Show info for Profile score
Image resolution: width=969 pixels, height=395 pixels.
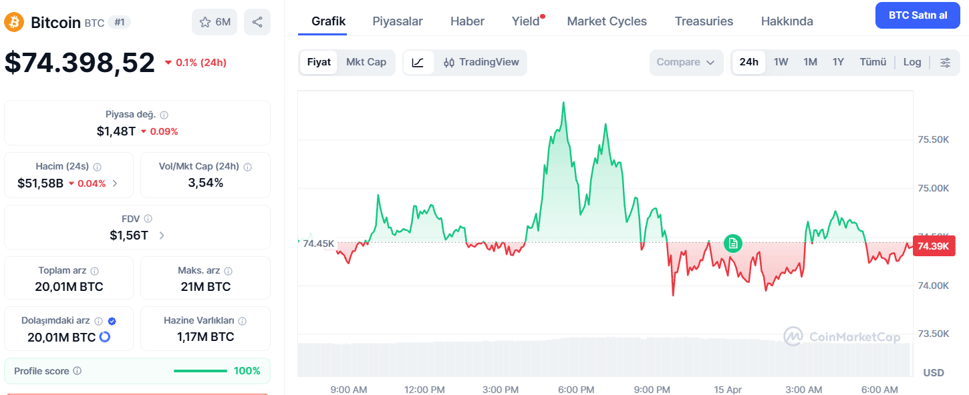click(x=77, y=371)
